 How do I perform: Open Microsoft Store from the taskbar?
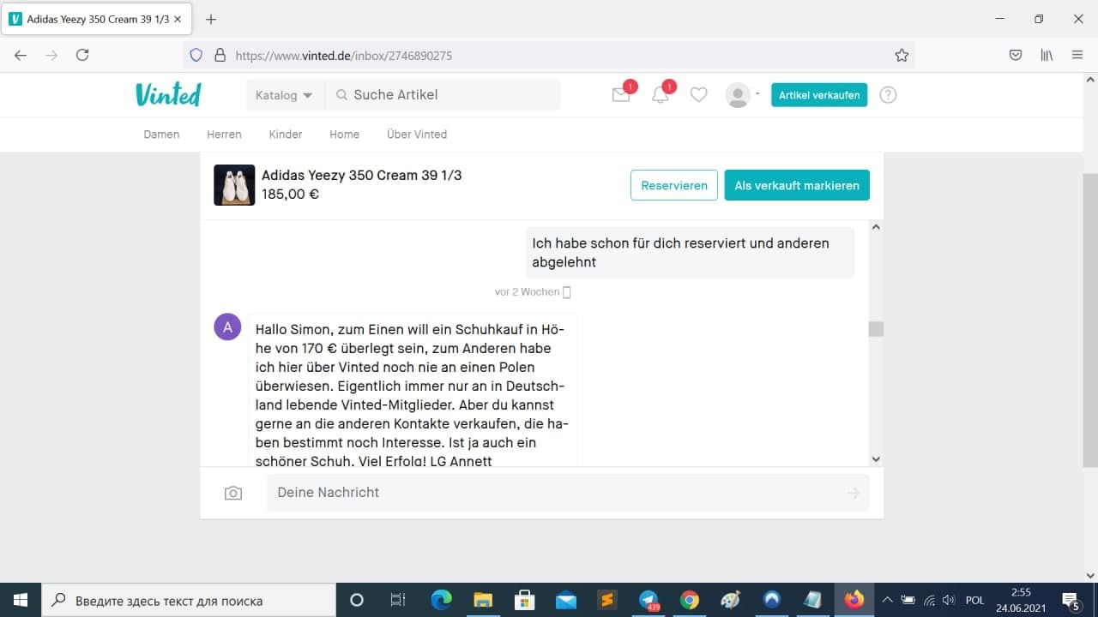pyautogui.click(x=524, y=600)
